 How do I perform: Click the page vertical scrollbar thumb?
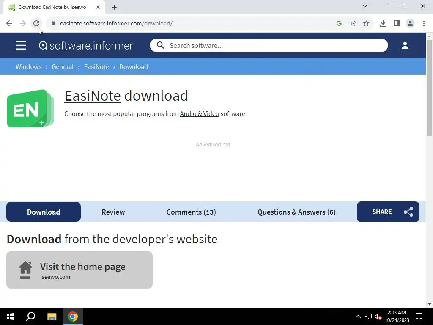point(429,88)
